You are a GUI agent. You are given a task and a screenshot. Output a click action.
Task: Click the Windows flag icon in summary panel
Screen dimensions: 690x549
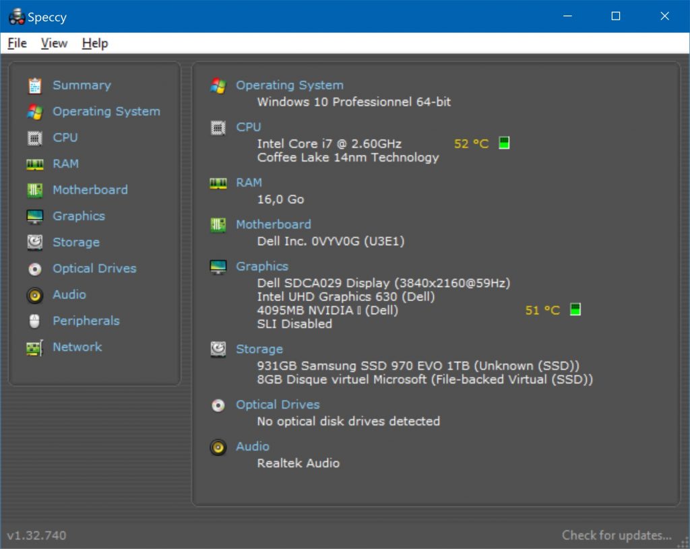218,86
